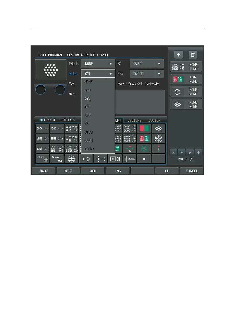Choose ADD in the Data dropdown list
Viewport: 227px width, 322px height.
tap(98, 115)
